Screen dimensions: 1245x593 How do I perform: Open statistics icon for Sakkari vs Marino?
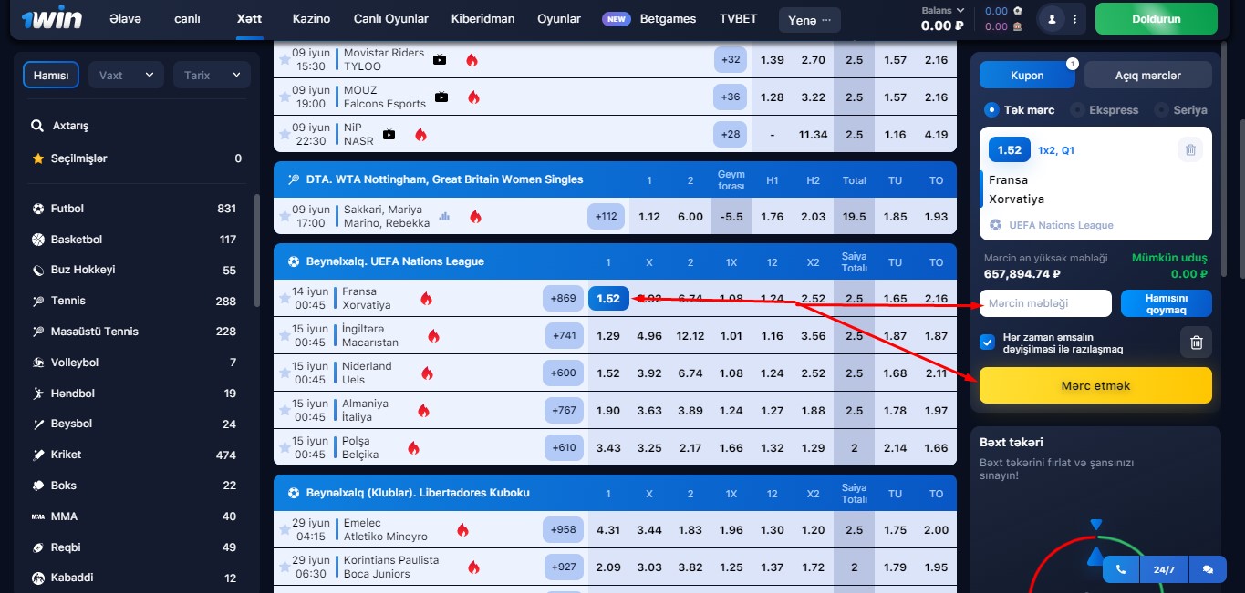[x=445, y=217]
